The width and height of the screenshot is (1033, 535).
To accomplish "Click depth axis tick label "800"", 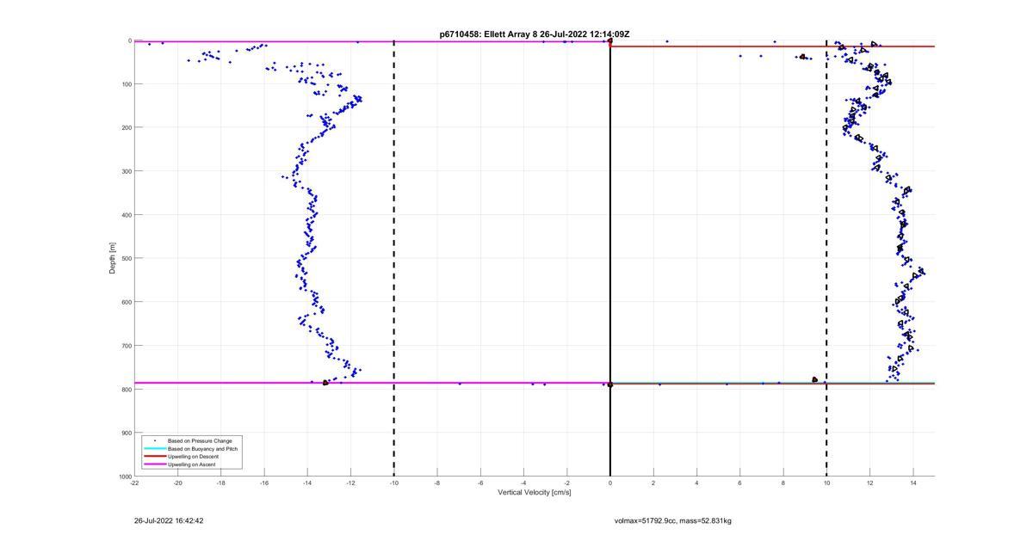I will 126,389.
